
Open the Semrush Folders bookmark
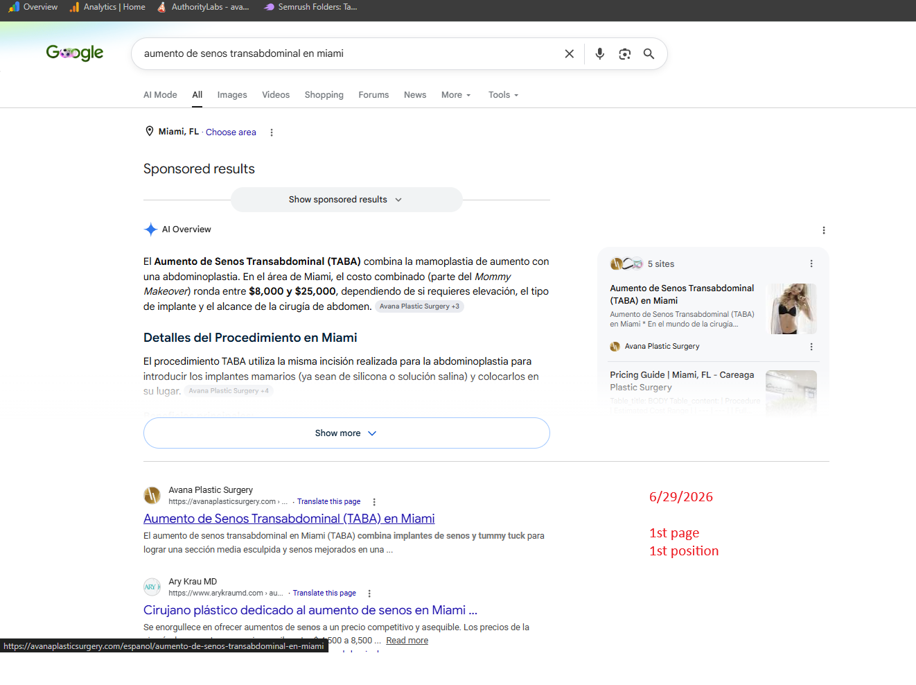pos(310,7)
